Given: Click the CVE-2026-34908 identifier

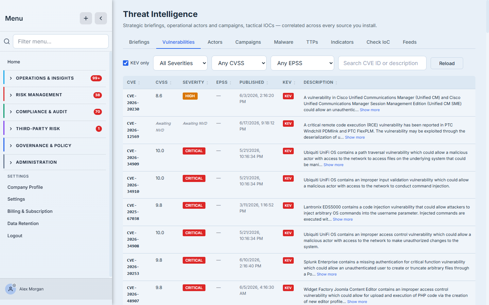Looking at the screenshot, I should point(133,239).
